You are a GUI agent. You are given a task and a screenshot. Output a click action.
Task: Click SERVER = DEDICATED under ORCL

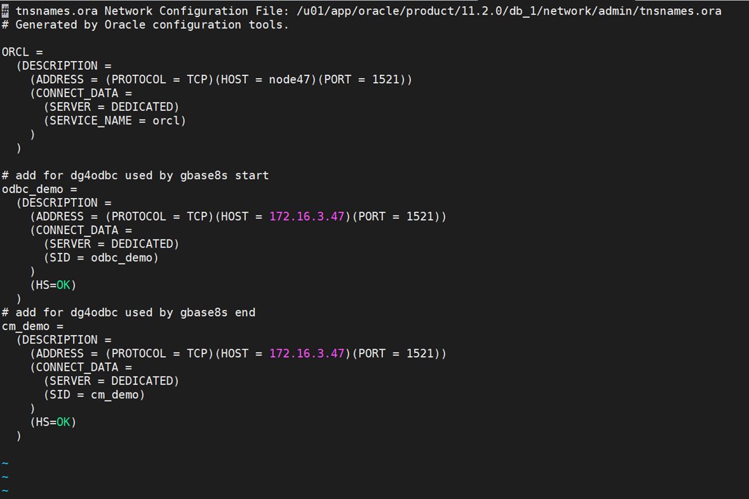[x=111, y=107]
